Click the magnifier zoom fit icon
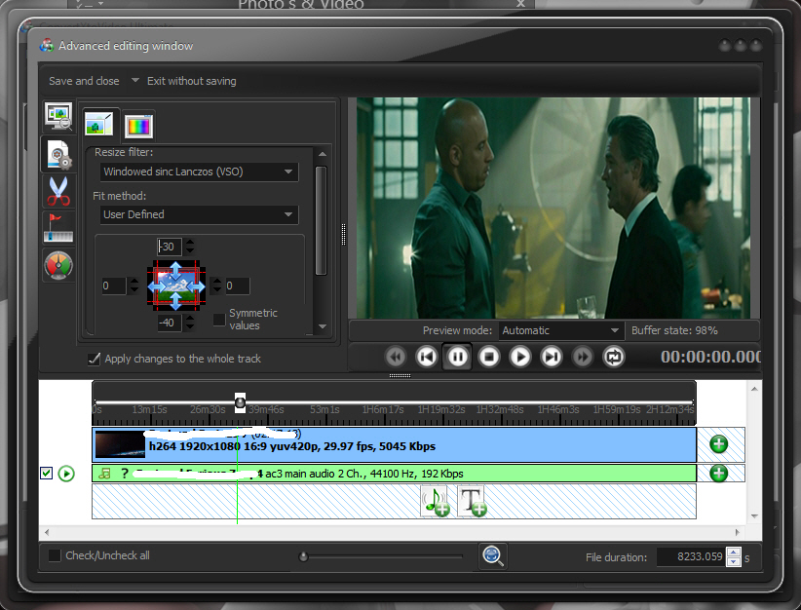The width and height of the screenshot is (801, 610). click(493, 555)
